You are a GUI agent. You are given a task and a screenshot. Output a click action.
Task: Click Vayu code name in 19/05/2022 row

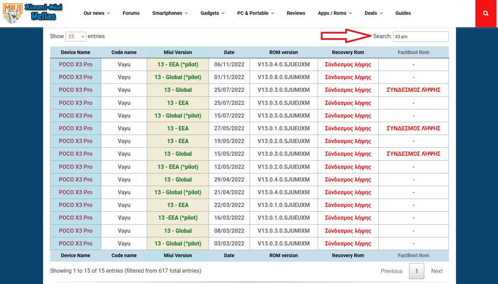(x=124, y=141)
